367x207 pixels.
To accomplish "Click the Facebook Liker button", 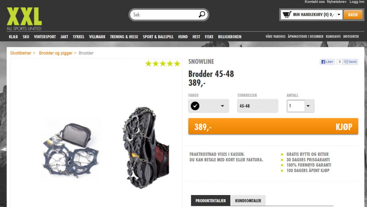I will click(327, 62).
